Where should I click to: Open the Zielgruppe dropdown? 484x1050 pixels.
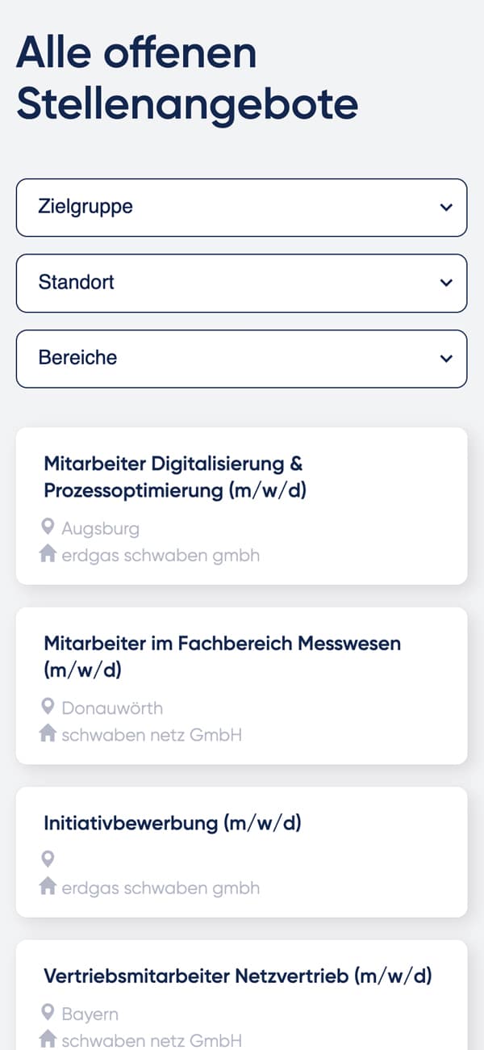point(241,208)
